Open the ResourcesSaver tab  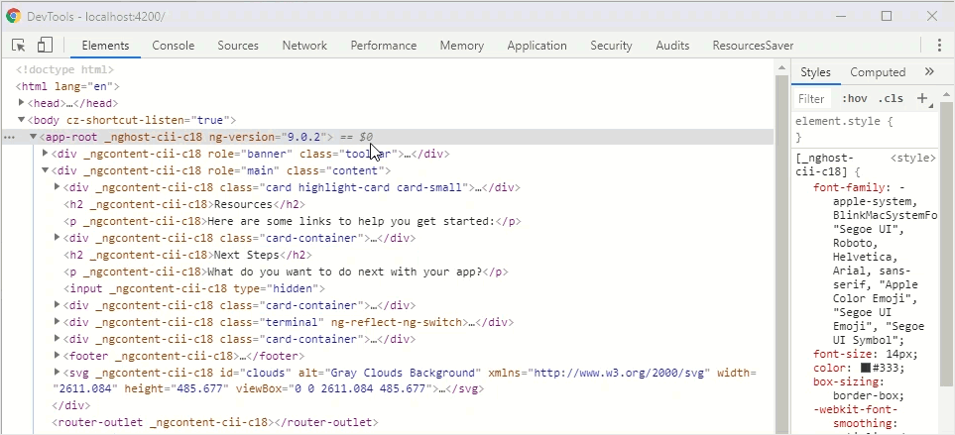tap(753, 46)
